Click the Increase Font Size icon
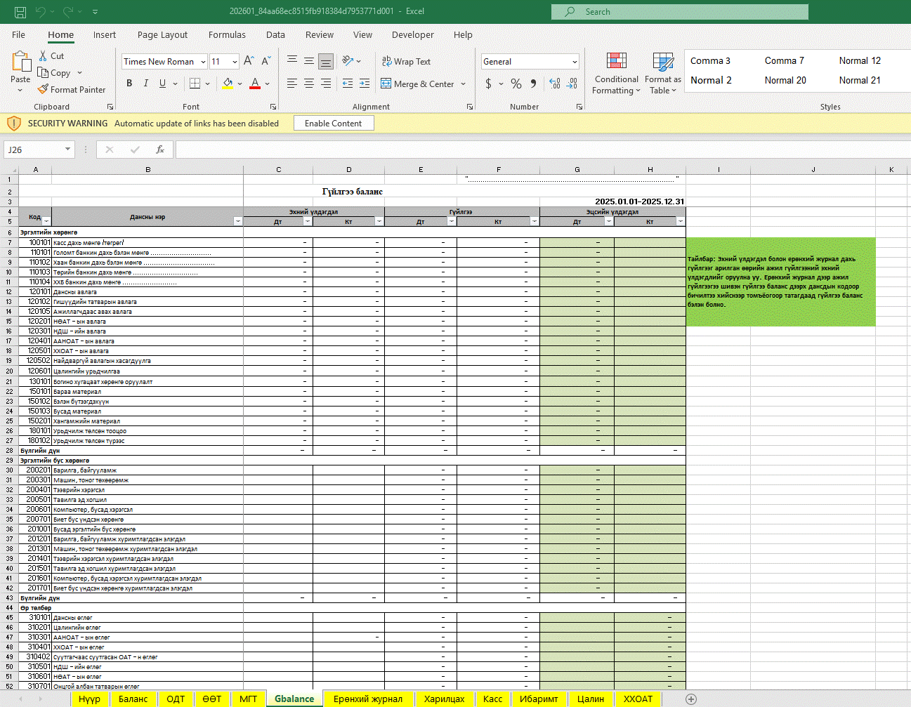Screen dimensions: 911x707 [249, 62]
